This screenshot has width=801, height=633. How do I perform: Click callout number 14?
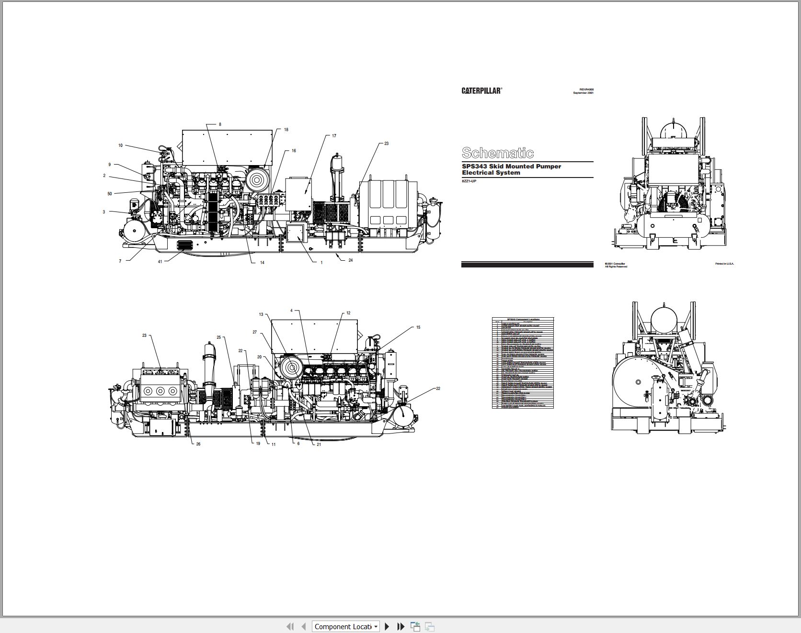(262, 263)
